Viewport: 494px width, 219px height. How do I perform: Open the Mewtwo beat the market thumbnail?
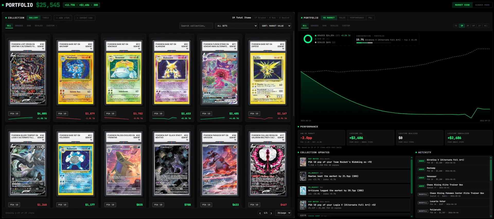303,176
